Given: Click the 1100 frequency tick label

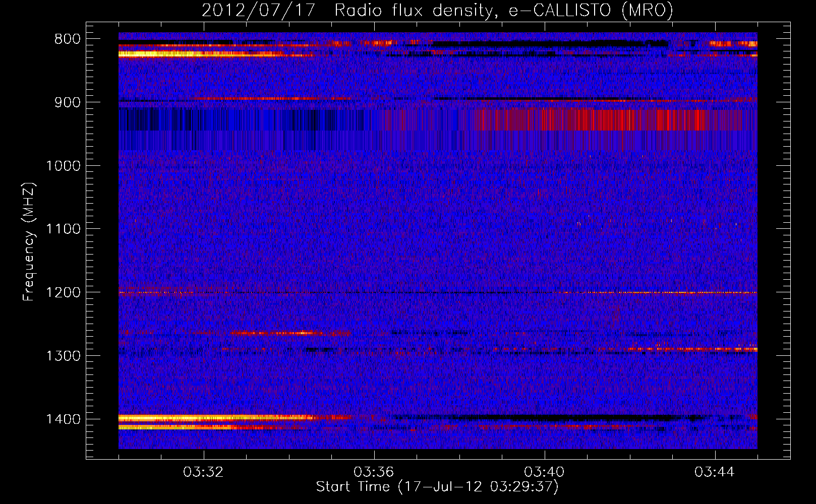Looking at the screenshot, I should tap(64, 229).
